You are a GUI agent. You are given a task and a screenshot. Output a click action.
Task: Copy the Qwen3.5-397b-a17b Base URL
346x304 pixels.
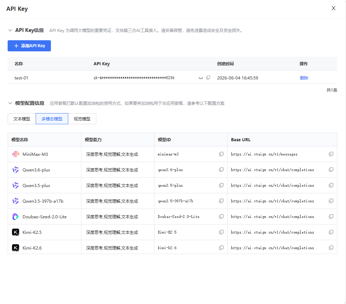pos(331,201)
